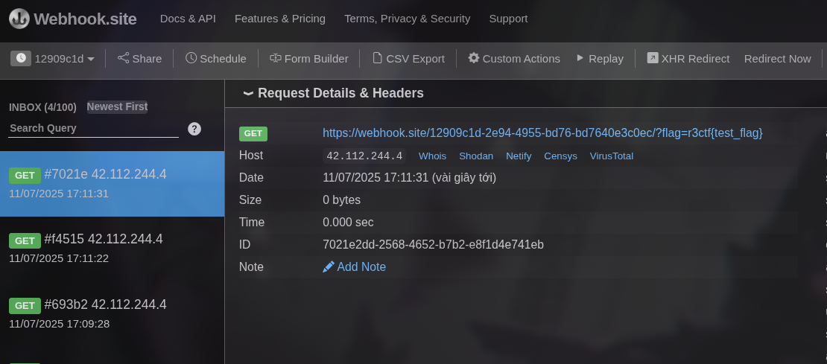This screenshot has height=364, width=827.
Task: Toggle Newest First sort order
Action: (117, 106)
